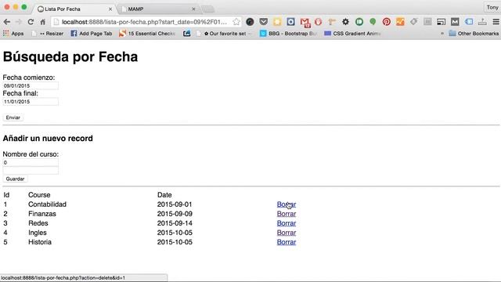
Task: Open the 15 Essential Checks bookmark
Action: (x=147, y=33)
